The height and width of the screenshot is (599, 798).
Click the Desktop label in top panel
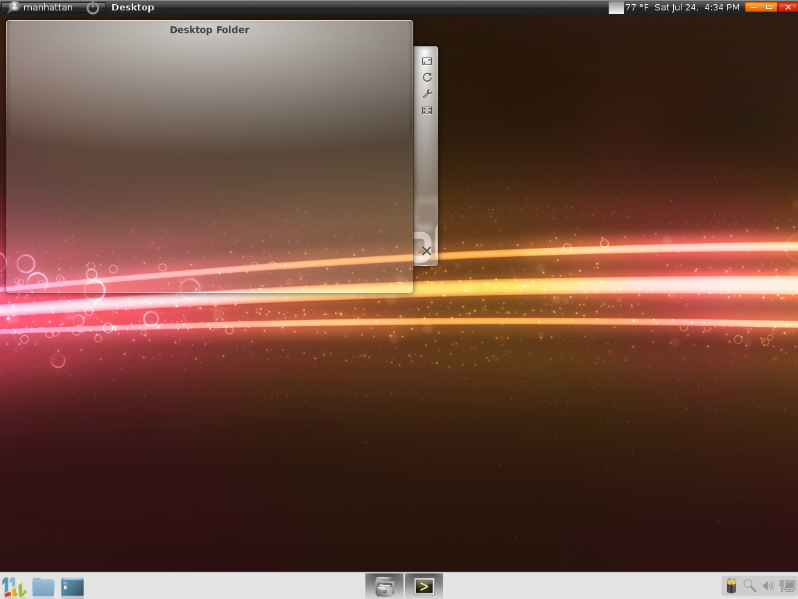point(133,7)
